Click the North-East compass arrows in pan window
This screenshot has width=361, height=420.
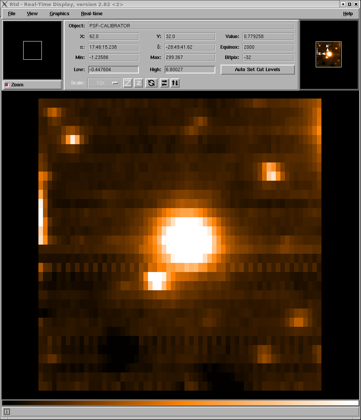tap(325, 51)
